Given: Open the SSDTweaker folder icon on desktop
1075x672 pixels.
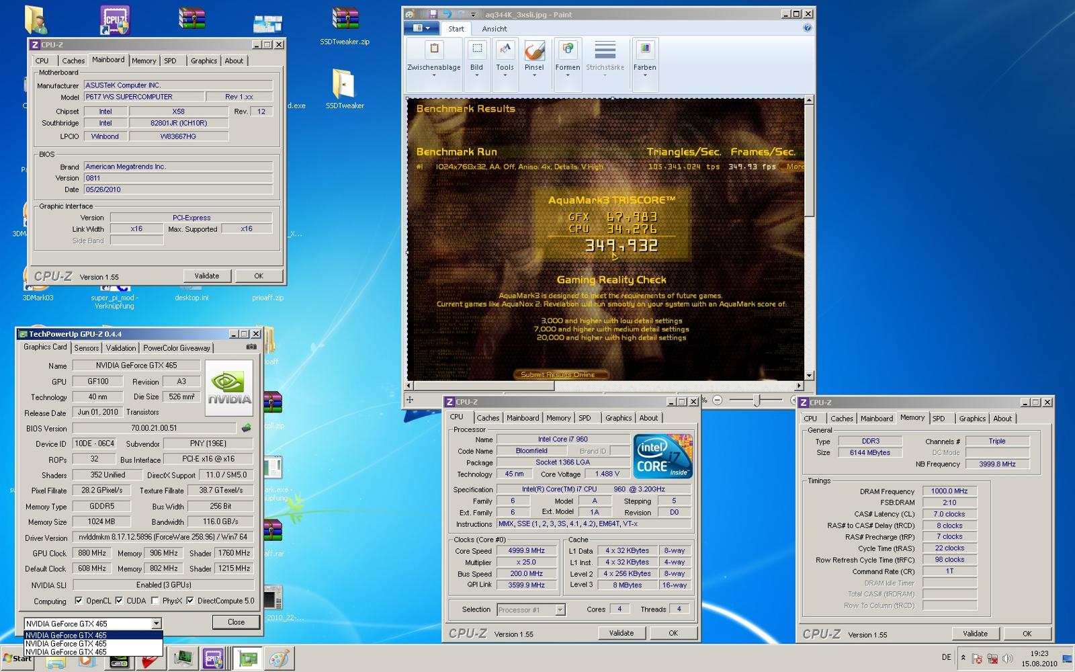Looking at the screenshot, I should tap(344, 84).
